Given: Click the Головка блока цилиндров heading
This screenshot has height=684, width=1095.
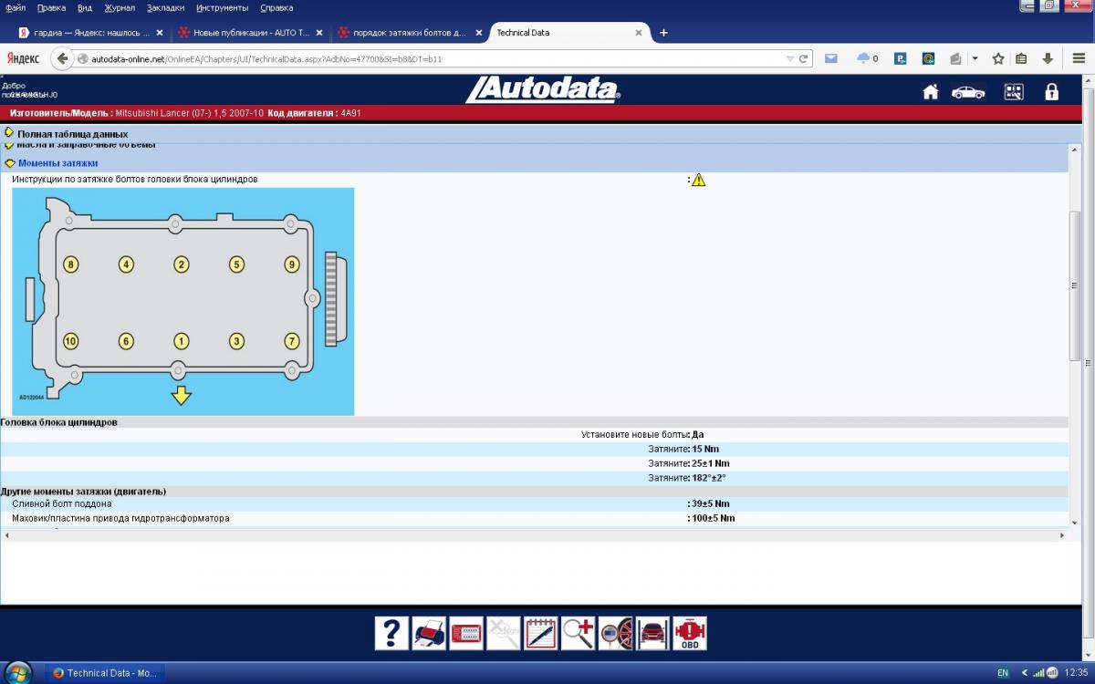Looking at the screenshot, I should [59, 422].
